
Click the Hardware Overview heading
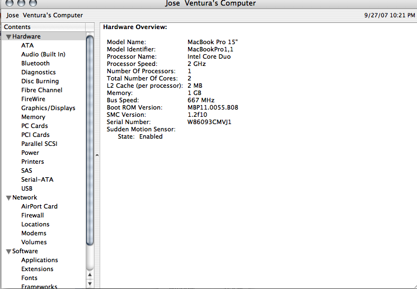point(135,27)
